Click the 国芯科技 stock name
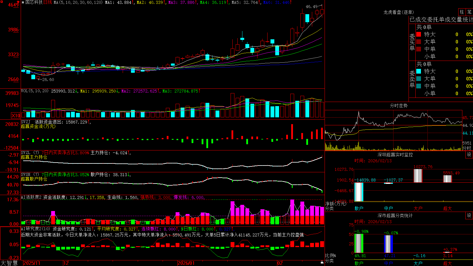Image resolution: width=473 pixels, height=266 pixels. [x=34, y=2]
